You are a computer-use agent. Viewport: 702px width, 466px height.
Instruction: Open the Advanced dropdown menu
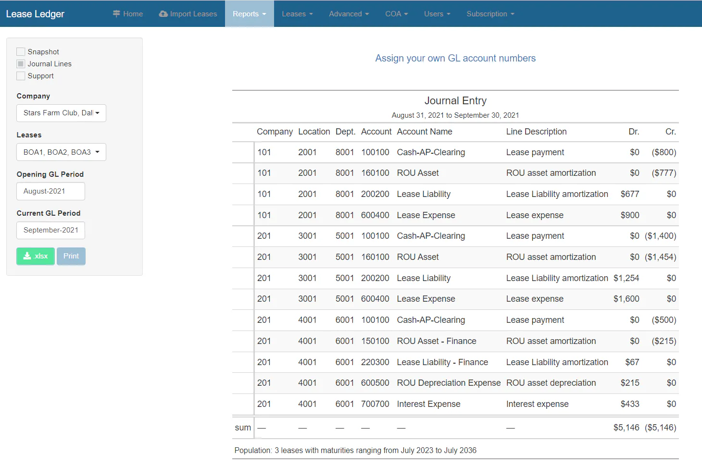349,14
